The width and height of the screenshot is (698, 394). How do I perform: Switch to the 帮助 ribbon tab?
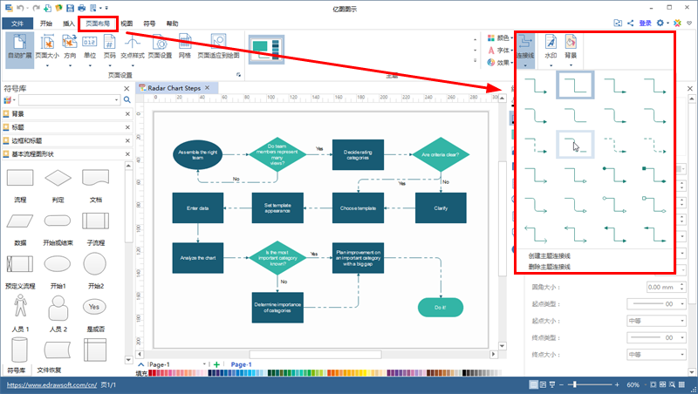[172, 24]
